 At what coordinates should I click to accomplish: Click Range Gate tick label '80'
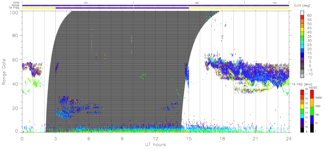pos(15,35)
